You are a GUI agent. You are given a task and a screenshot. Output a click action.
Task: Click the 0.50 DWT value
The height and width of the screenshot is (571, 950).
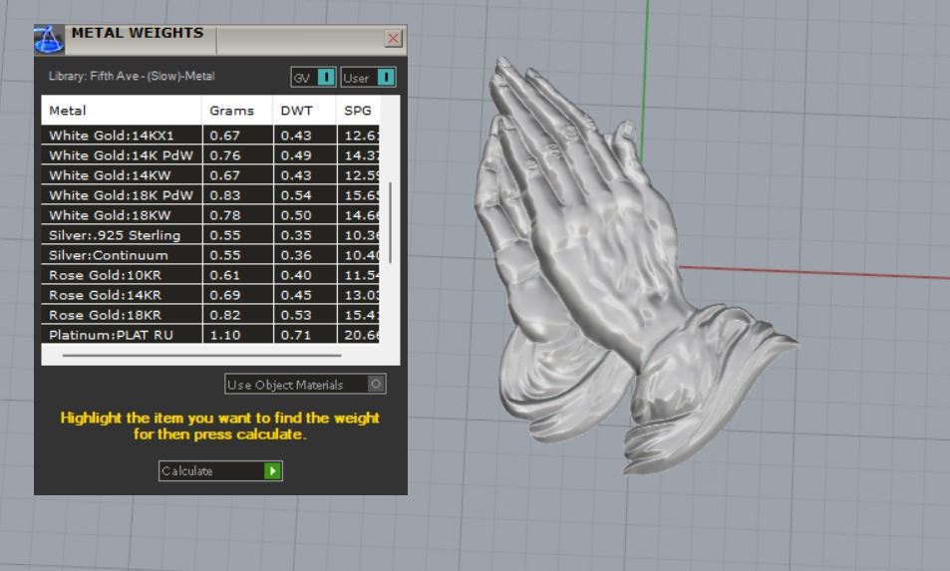pos(296,215)
